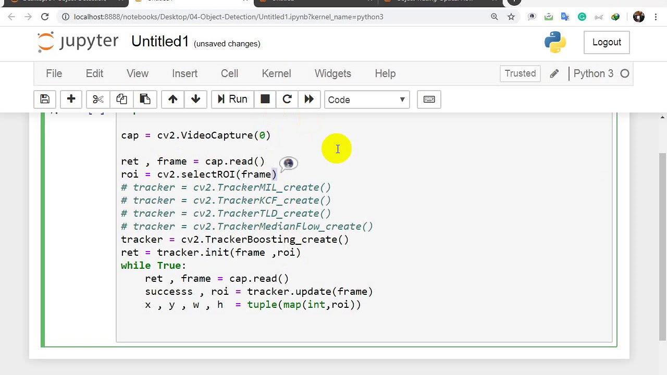Rename notebook title Untitled1

(x=160, y=42)
